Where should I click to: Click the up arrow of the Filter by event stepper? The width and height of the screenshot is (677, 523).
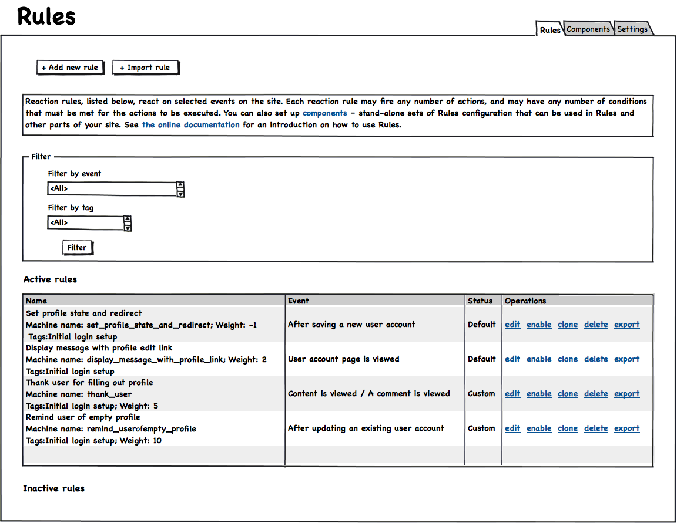pos(180,185)
